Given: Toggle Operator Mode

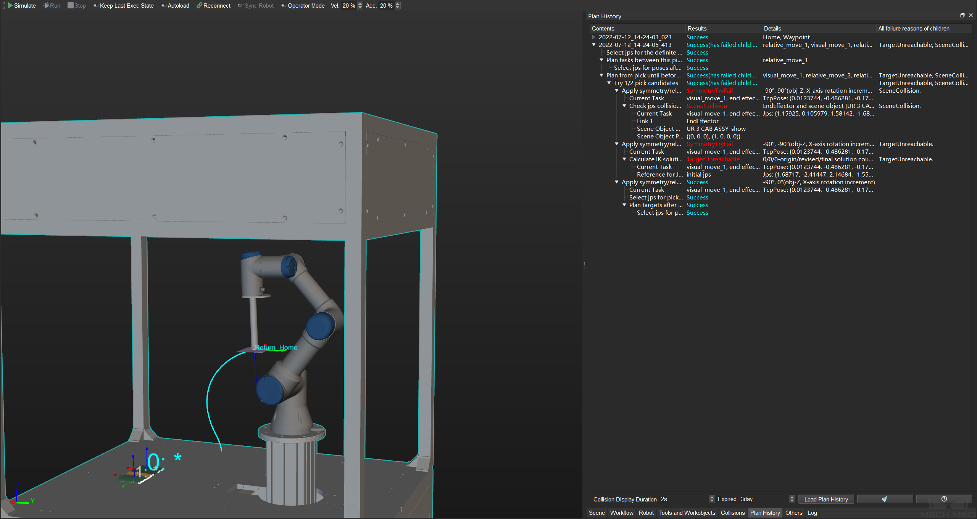Looking at the screenshot, I should pos(303,6).
